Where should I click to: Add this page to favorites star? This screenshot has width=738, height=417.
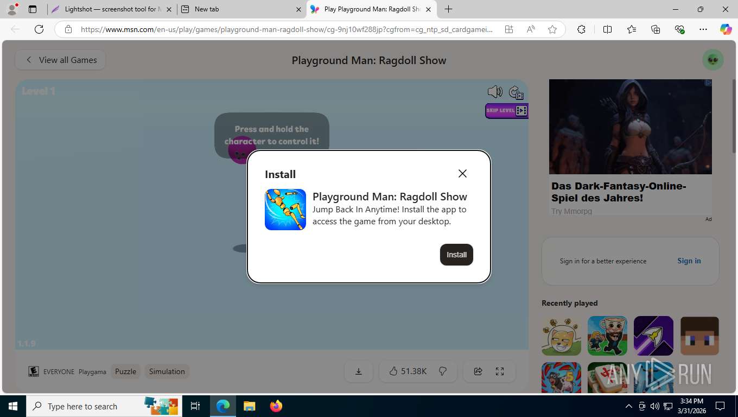pyautogui.click(x=552, y=29)
